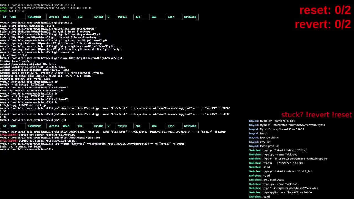This screenshot has height=199, width=354.
Task: Click 'Script not found: /root/hexo27/kick_bot' error
Action: (38, 141)
